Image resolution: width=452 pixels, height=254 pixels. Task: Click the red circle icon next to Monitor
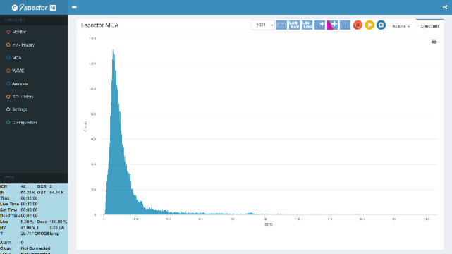(8, 32)
